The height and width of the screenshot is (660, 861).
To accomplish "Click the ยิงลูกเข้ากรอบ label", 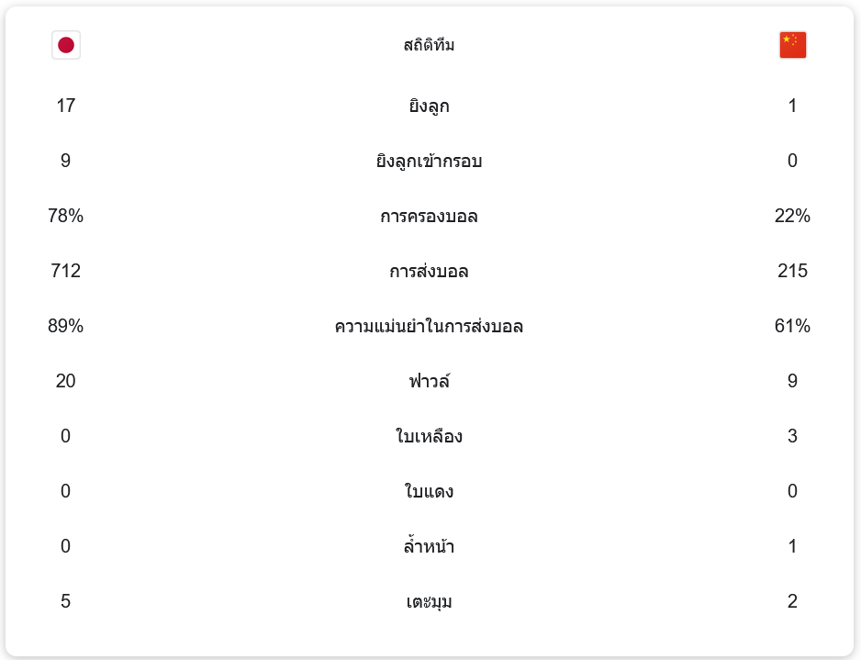I will [429, 161].
